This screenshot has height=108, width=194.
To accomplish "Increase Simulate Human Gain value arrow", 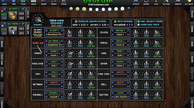I will pyautogui.click(x=88, y=25).
